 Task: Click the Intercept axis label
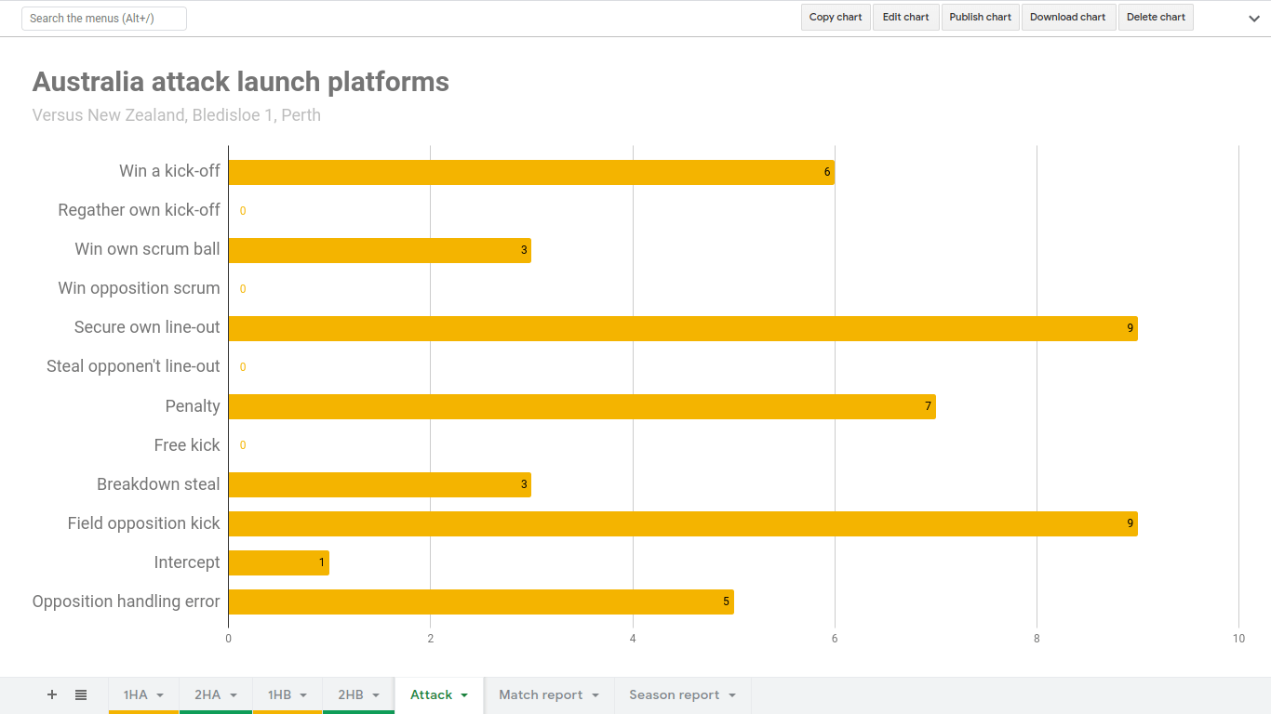tap(187, 562)
